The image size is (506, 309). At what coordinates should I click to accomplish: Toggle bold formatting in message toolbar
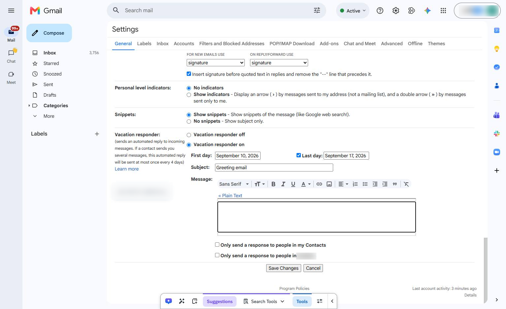coord(273,184)
